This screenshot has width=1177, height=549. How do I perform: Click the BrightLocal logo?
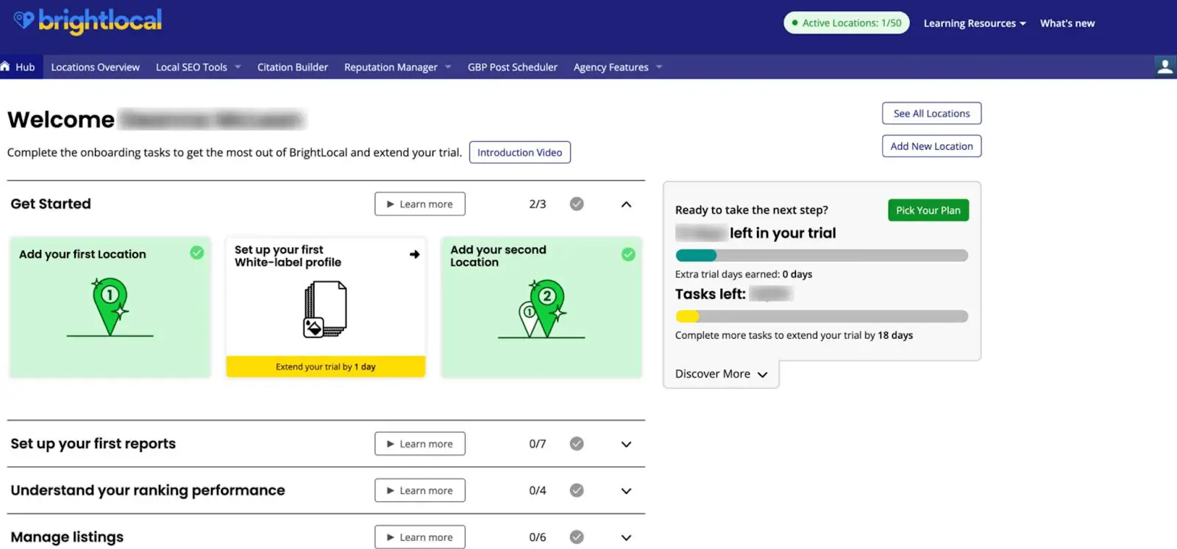pos(88,21)
